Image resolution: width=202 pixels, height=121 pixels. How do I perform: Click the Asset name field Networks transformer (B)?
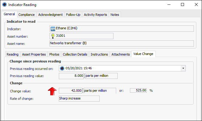122,43
